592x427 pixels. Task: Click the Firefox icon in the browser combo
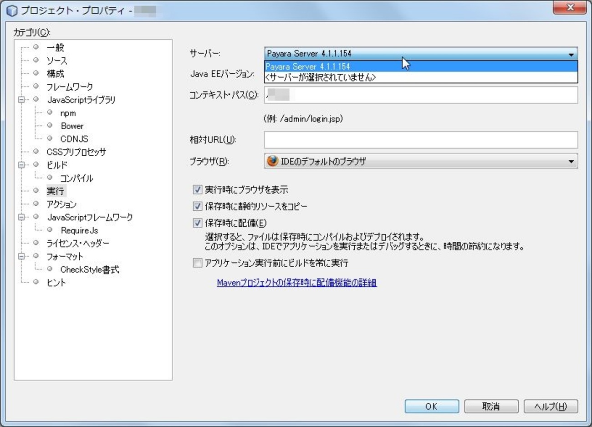(x=272, y=161)
